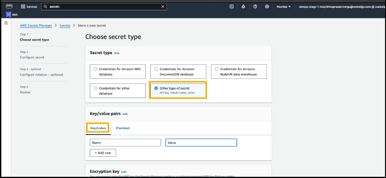Screen dimensions: 386x178
Task: Click the Name key input field
Action: 125,143
